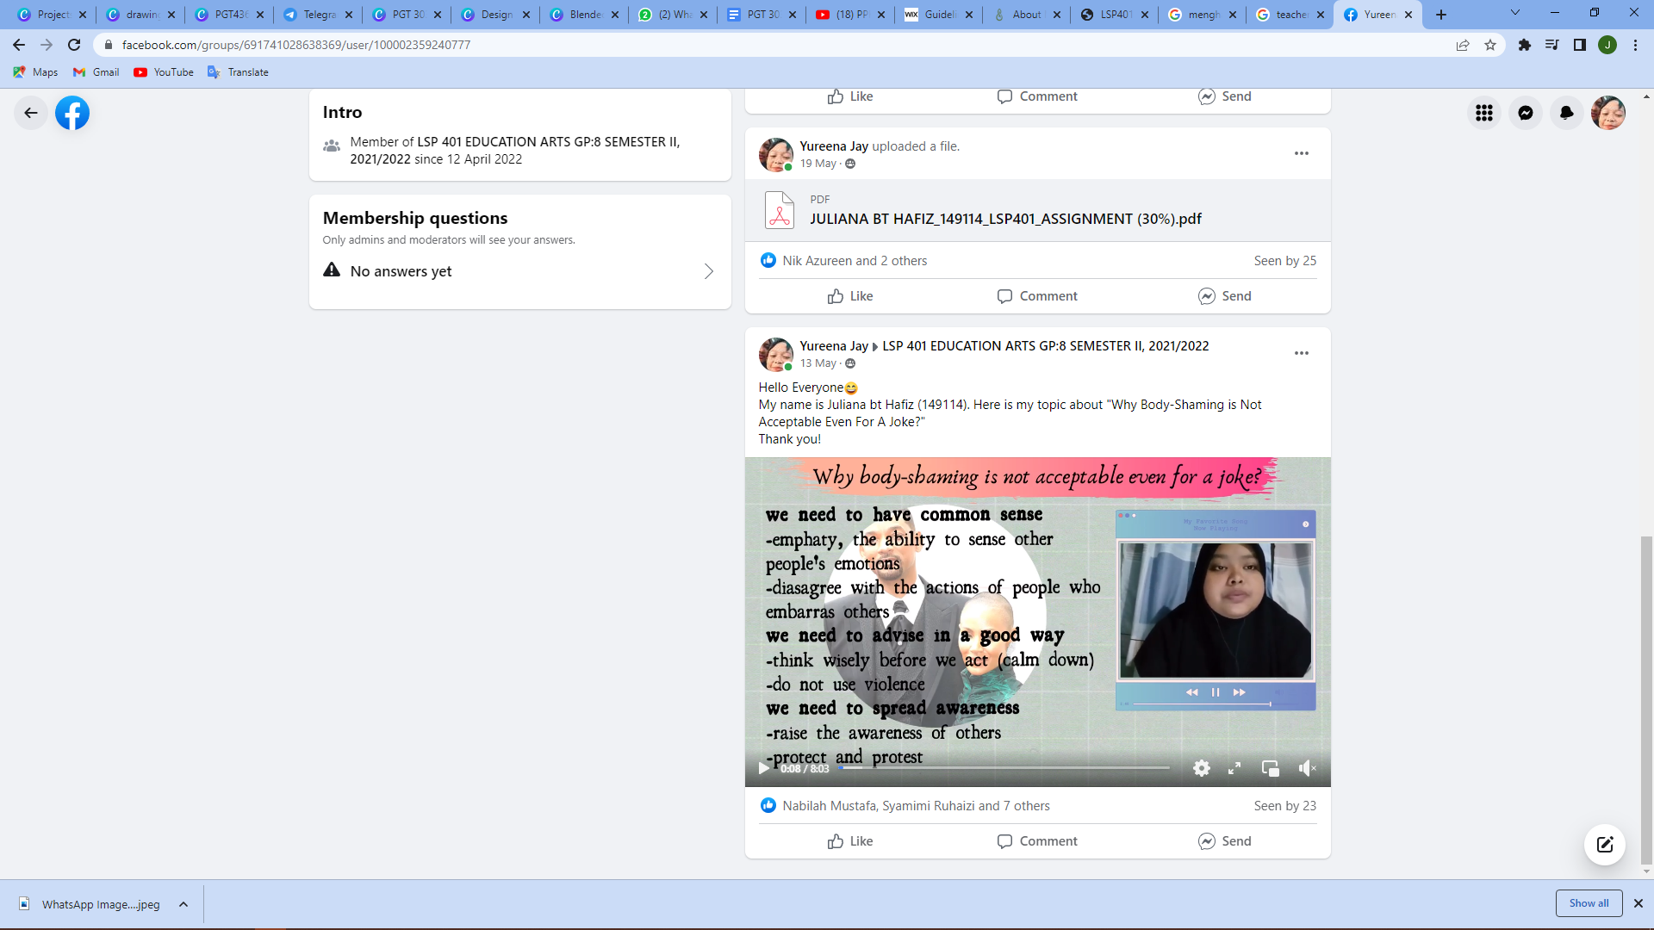
Task: Reload the page
Action: (x=74, y=45)
